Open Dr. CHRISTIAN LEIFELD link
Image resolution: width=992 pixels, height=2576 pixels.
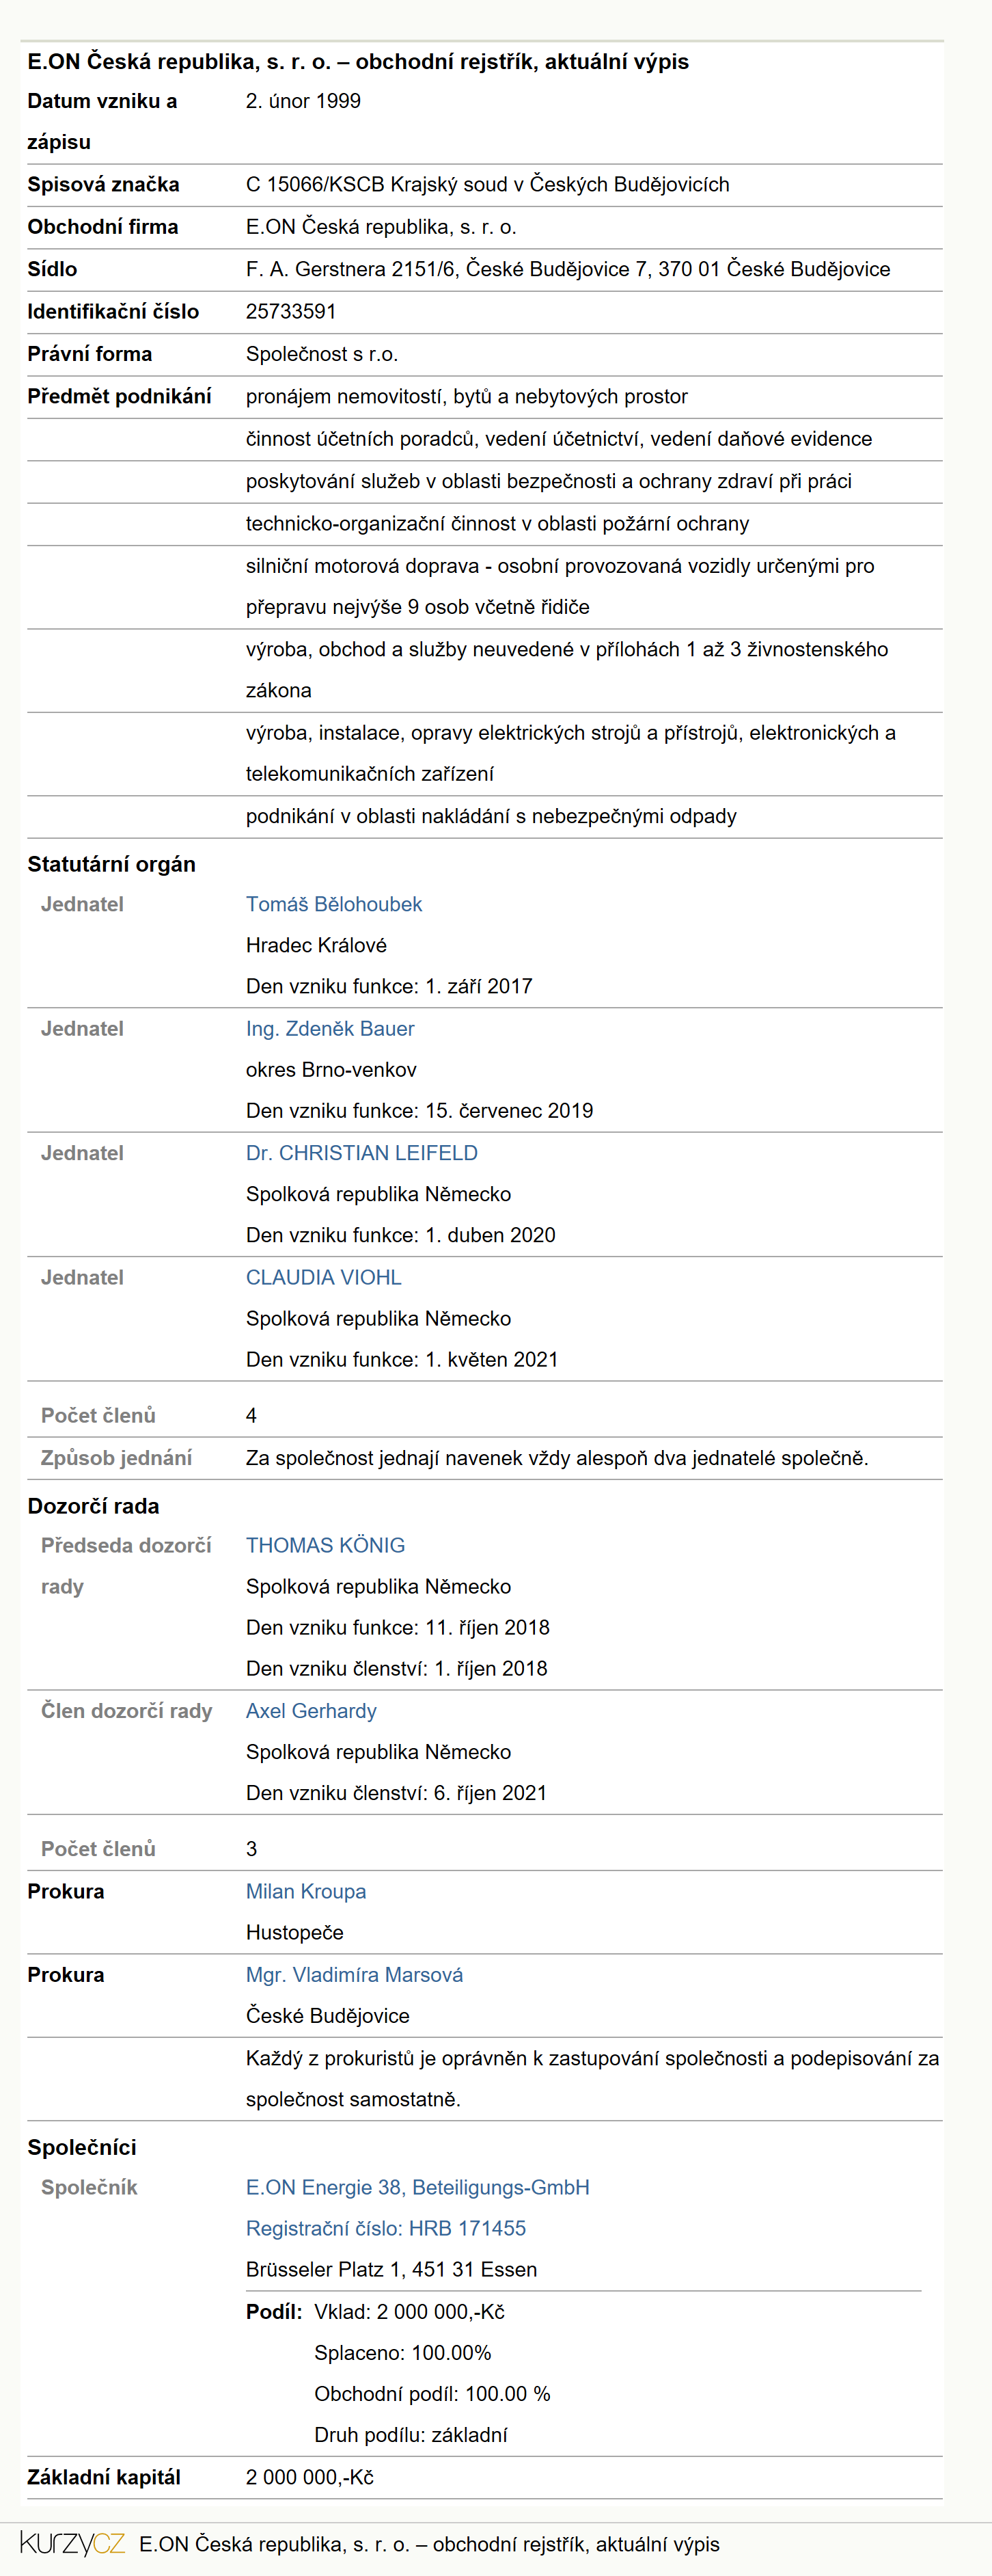click(361, 1153)
